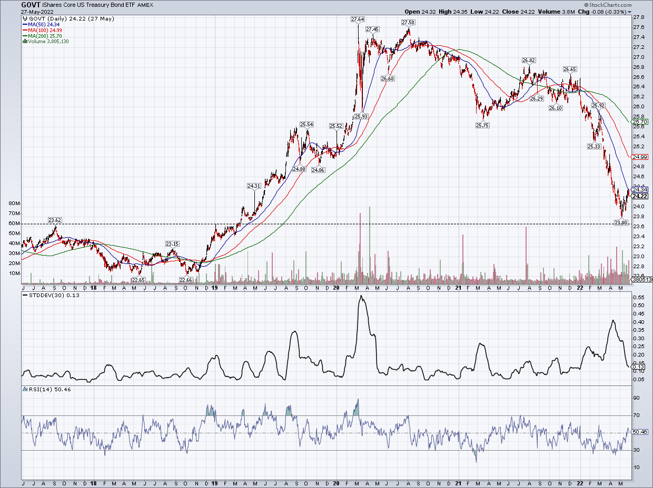
Task: Click the bold 24.22 last-price axis tag
Action: (640, 196)
